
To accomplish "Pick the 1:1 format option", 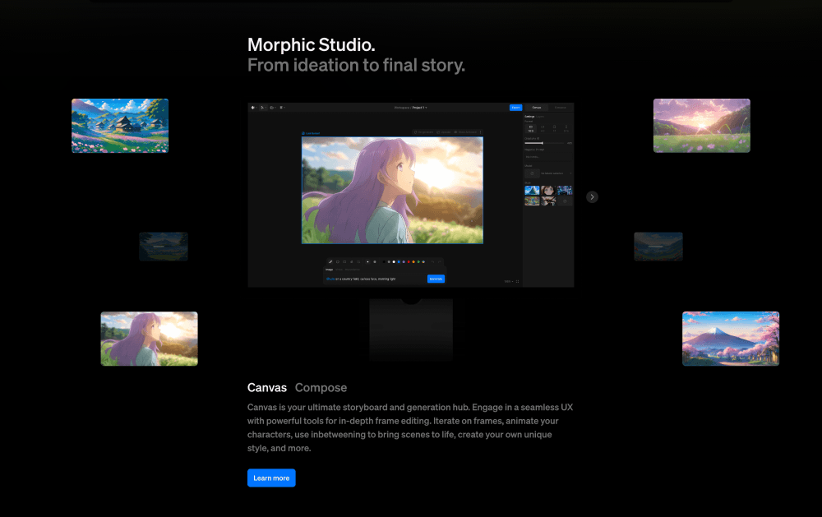I will click(x=554, y=128).
